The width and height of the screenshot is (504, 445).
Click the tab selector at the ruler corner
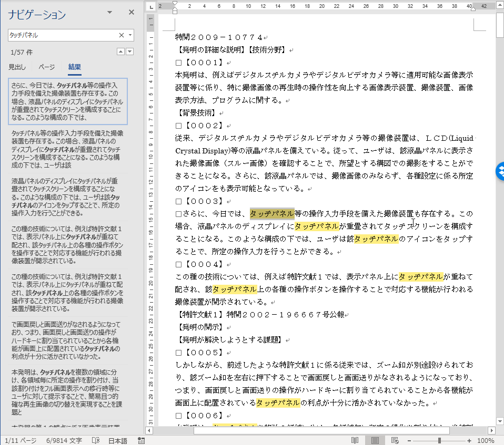(x=152, y=7)
